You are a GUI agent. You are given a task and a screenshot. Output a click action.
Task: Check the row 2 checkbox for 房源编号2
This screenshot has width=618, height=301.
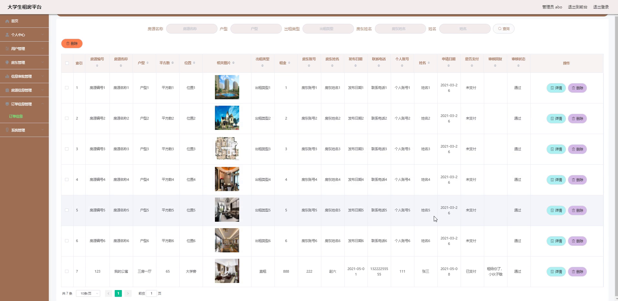[x=67, y=118]
